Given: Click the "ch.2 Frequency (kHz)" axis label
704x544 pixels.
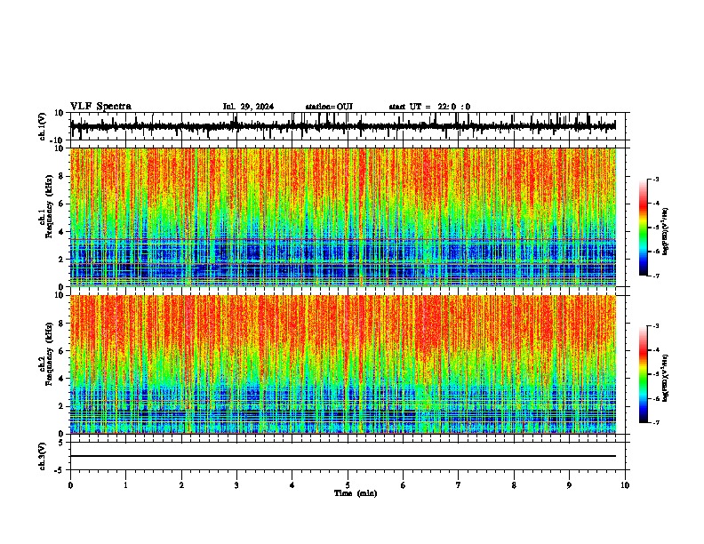Looking at the screenshot, I should [45, 354].
